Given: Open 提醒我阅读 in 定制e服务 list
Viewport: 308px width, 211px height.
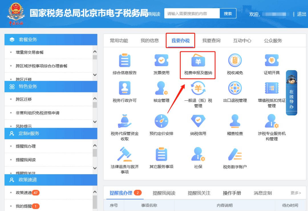Looking at the screenshot, I should tap(26, 160).
